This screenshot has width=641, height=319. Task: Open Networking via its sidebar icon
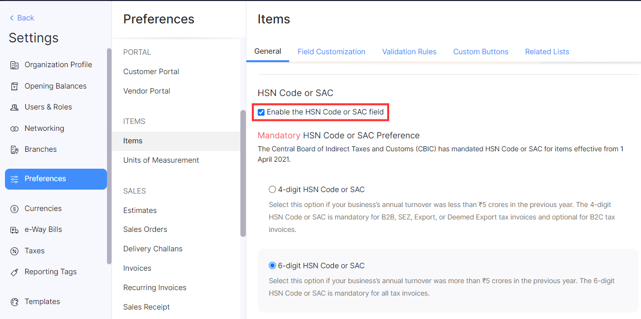(x=15, y=128)
